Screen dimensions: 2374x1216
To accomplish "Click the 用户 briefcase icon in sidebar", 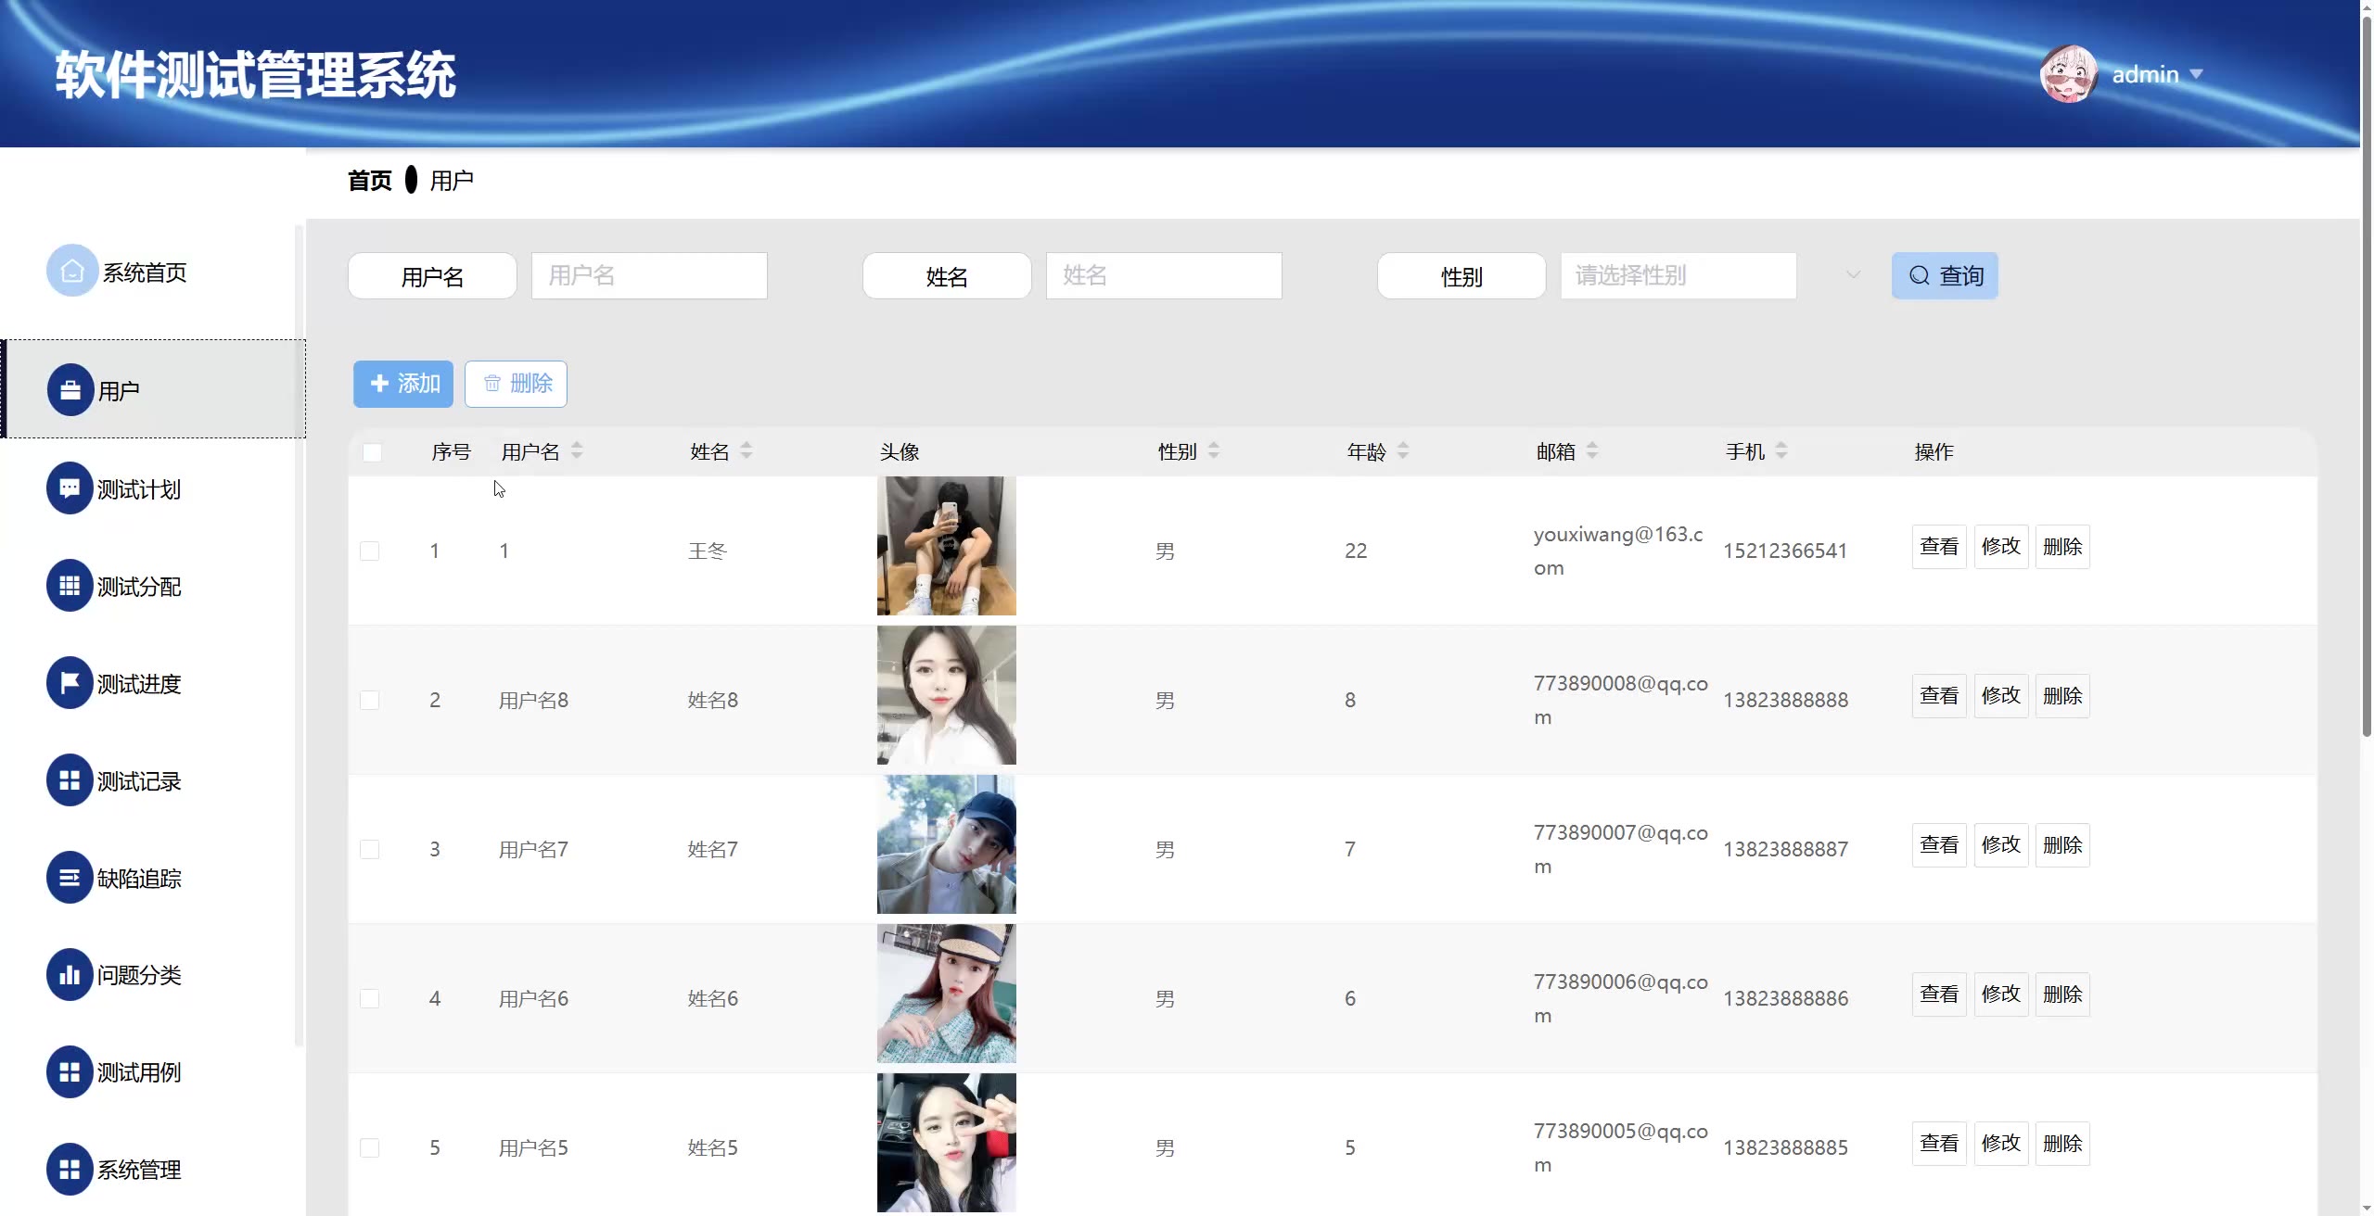I will point(70,390).
